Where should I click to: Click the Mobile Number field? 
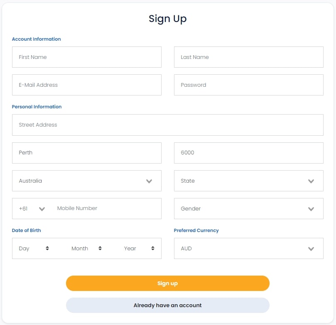pos(106,208)
